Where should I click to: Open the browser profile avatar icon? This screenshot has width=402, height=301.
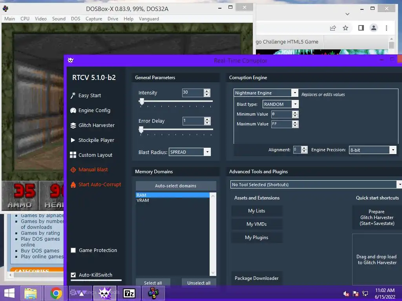pos(374,28)
